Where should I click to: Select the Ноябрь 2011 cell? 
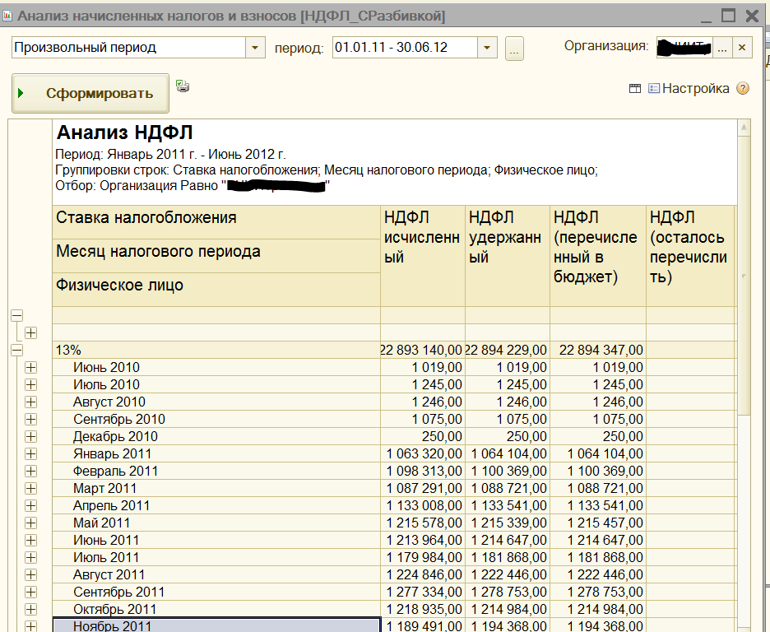tap(216, 625)
